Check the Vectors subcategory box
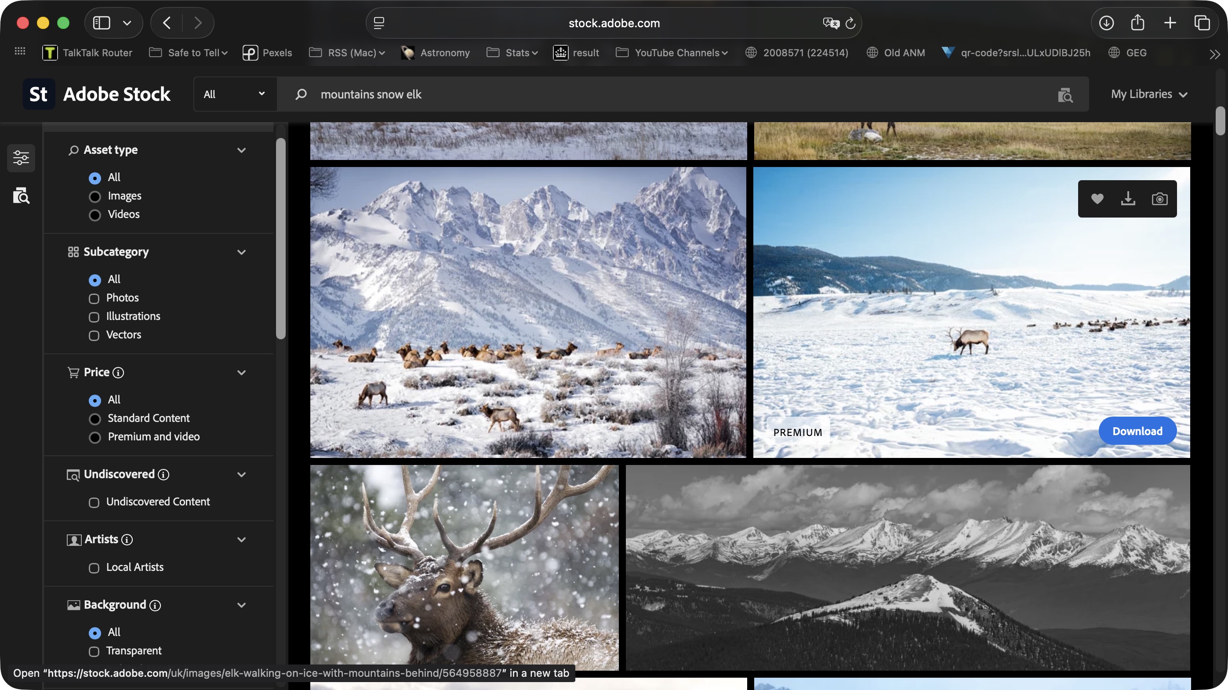This screenshot has width=1228, height=690. coord(94,335)
